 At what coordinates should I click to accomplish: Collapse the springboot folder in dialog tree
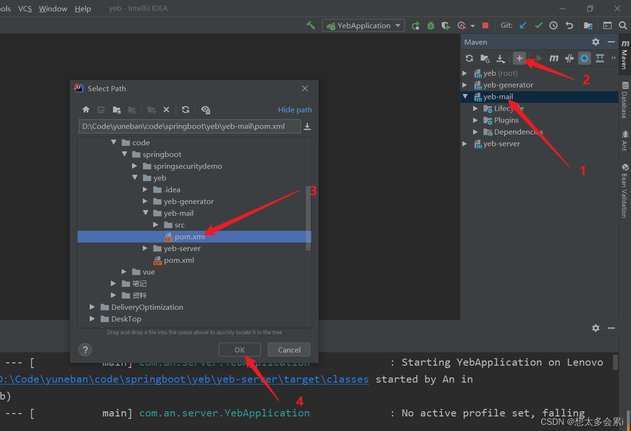coord(124,154)
